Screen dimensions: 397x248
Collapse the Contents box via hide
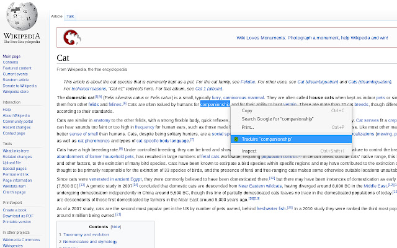[116, 227]
